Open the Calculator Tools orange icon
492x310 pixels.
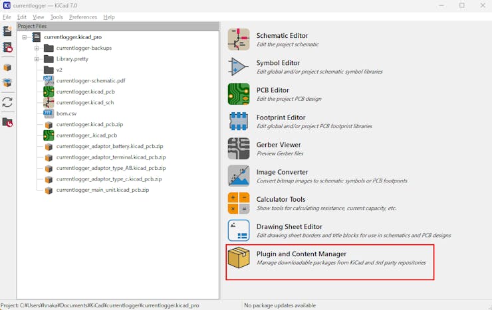coord(239,203)
